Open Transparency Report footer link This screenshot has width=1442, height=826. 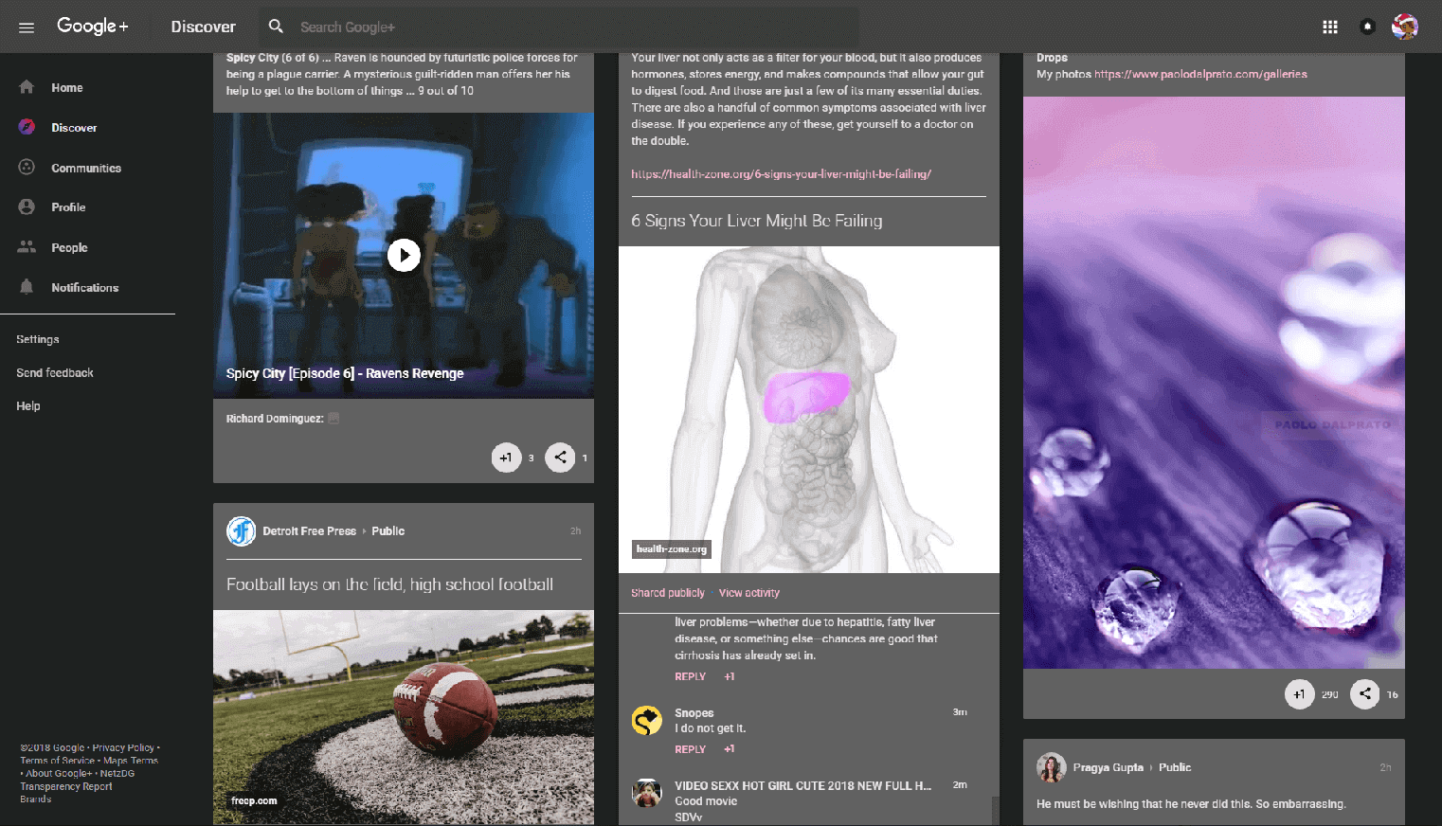pos(66,786)
